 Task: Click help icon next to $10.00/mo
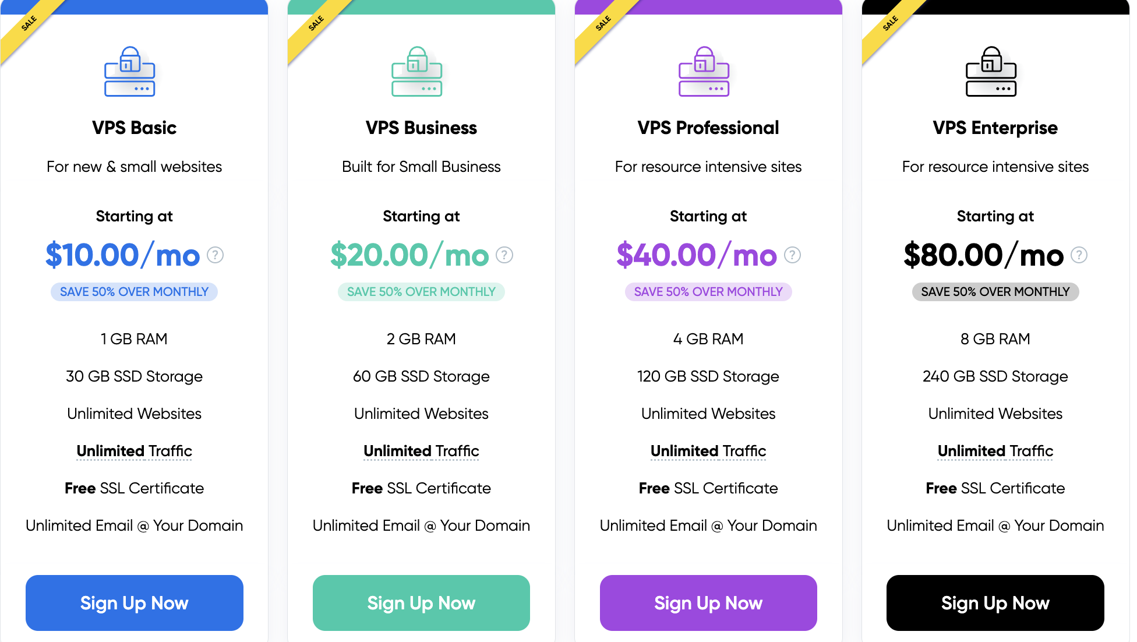(x=216, y=255)
